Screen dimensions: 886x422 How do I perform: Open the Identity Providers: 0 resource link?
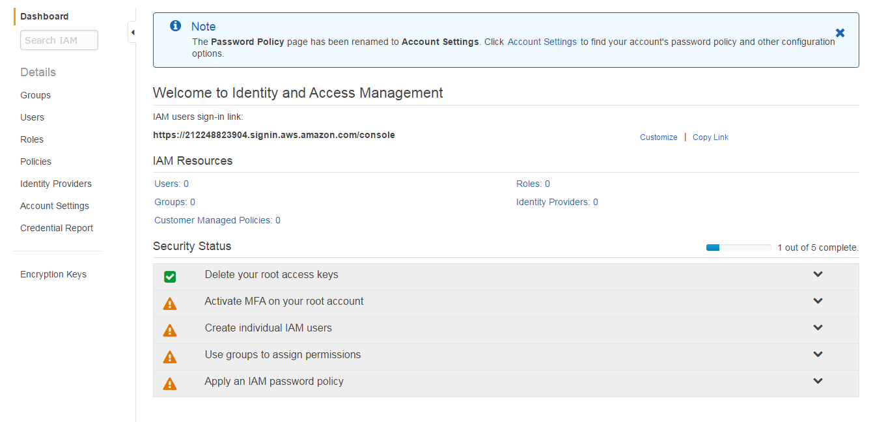557,202
